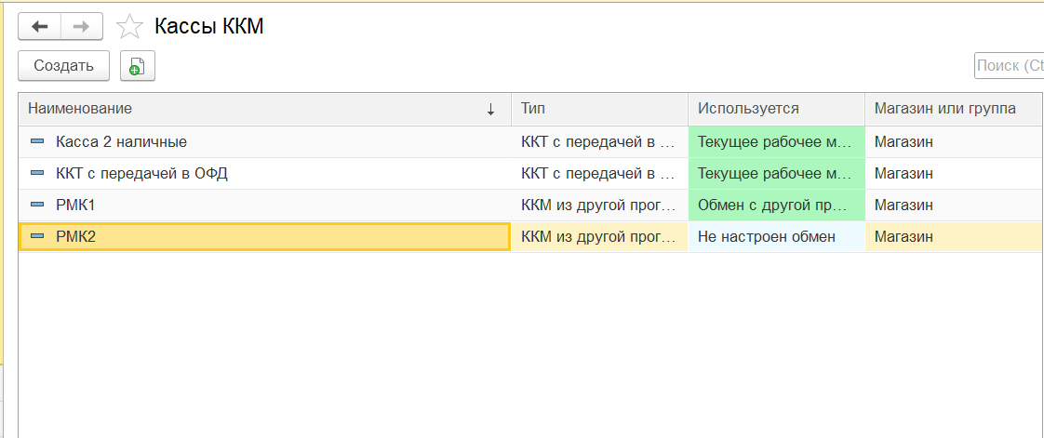Click Текущее рабочее место for Касса 2 наличные
Screen dimensions: 1044x438
point(777,141)
